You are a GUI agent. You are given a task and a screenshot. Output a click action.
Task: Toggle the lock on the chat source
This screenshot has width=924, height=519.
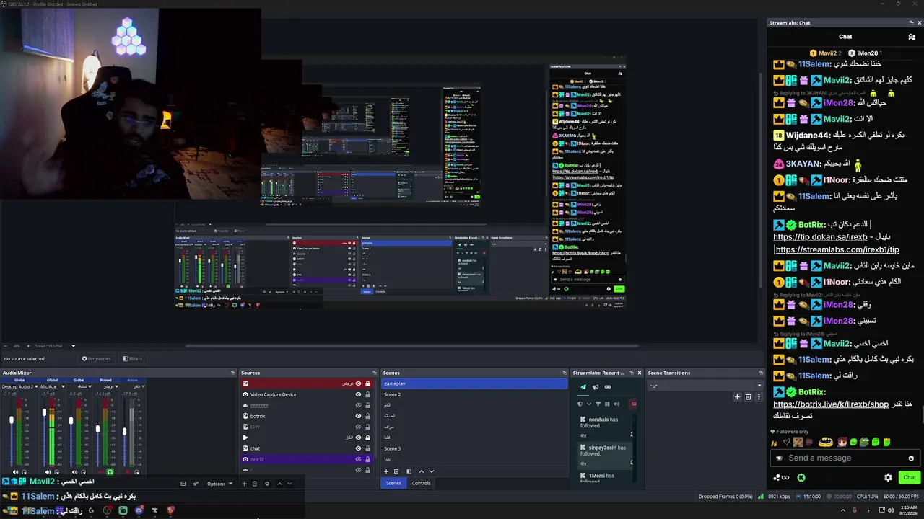pos(367,448)
